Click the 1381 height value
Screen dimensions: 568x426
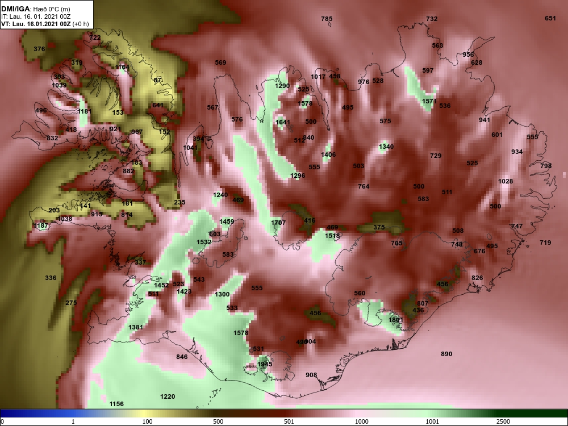pyautogui.click(x=136, y=327)
